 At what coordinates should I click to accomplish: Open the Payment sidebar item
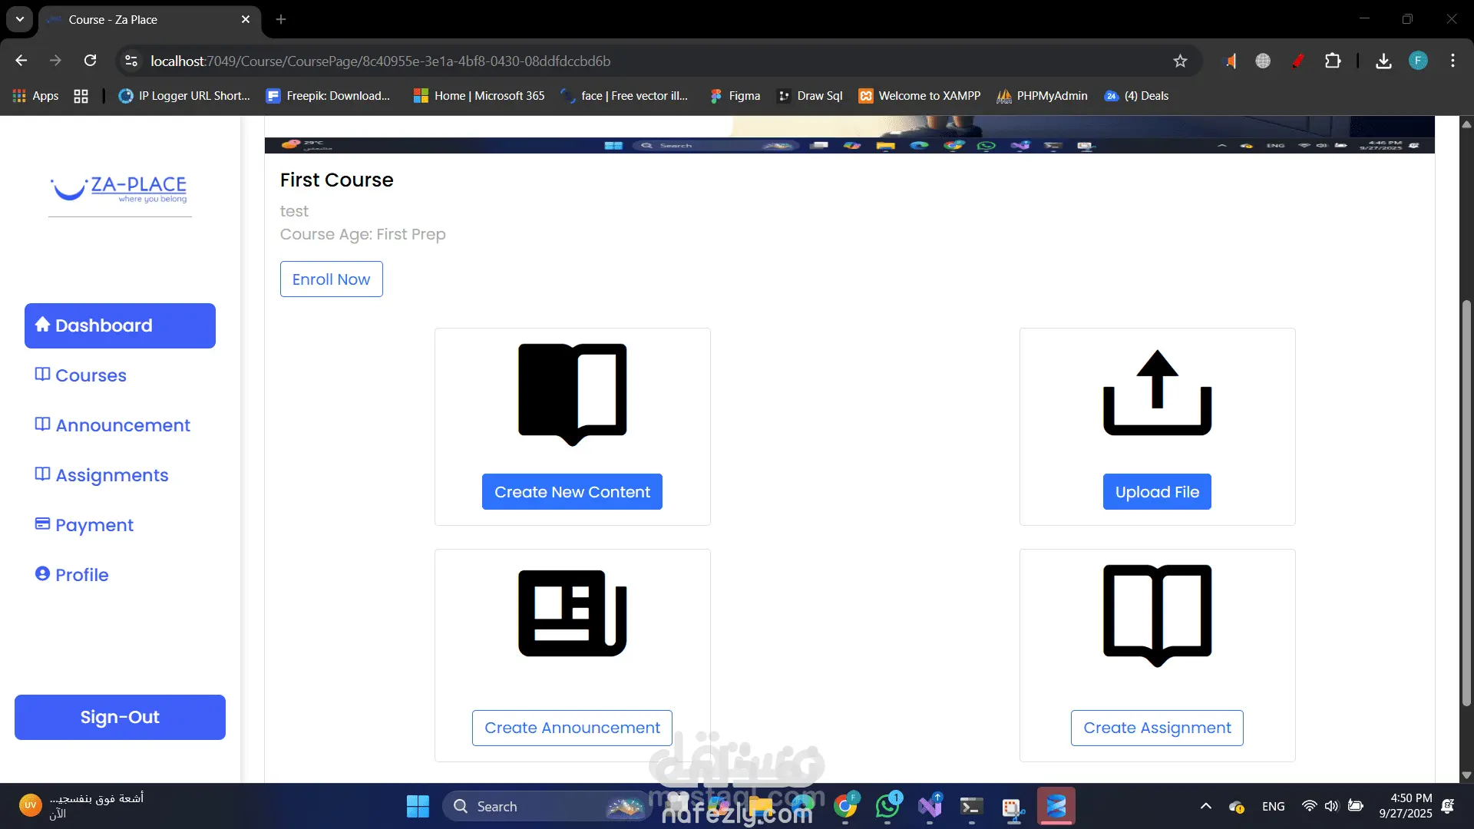coord(94,525)
